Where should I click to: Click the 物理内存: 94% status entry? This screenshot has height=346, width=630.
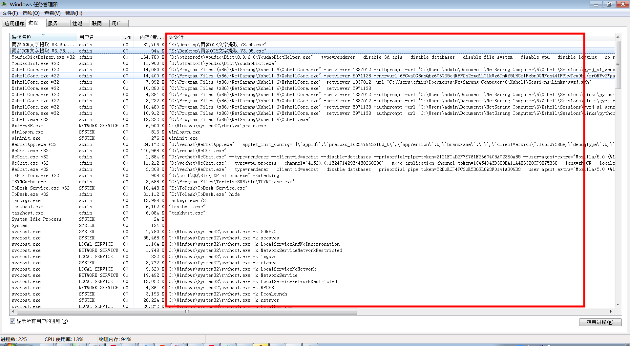(x=115, y=339)
